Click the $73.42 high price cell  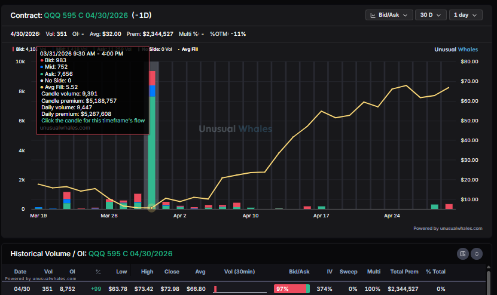tap(144, 289)
